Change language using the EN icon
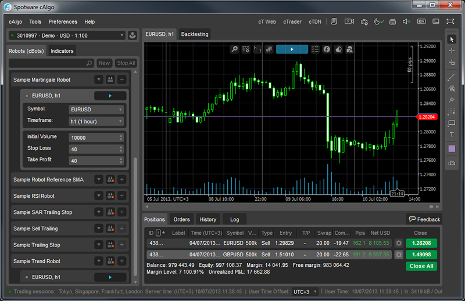This screenshot has width=465, height=301. pyautogui.click(x=421, y=21)
